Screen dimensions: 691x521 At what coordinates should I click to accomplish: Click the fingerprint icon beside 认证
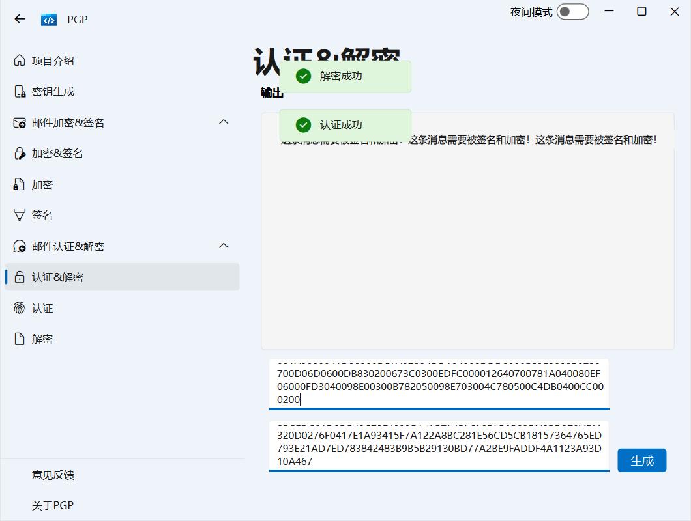coord(20,308)
